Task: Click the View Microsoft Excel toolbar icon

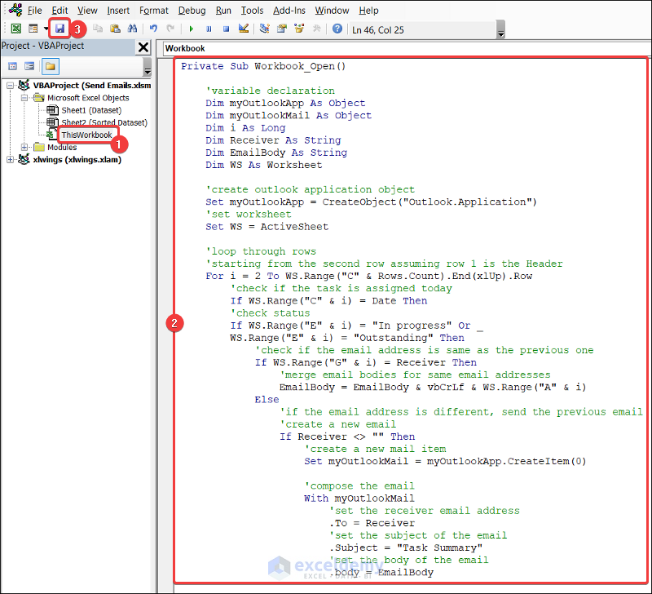Action: pyautogui.click(x=15, y=29)
